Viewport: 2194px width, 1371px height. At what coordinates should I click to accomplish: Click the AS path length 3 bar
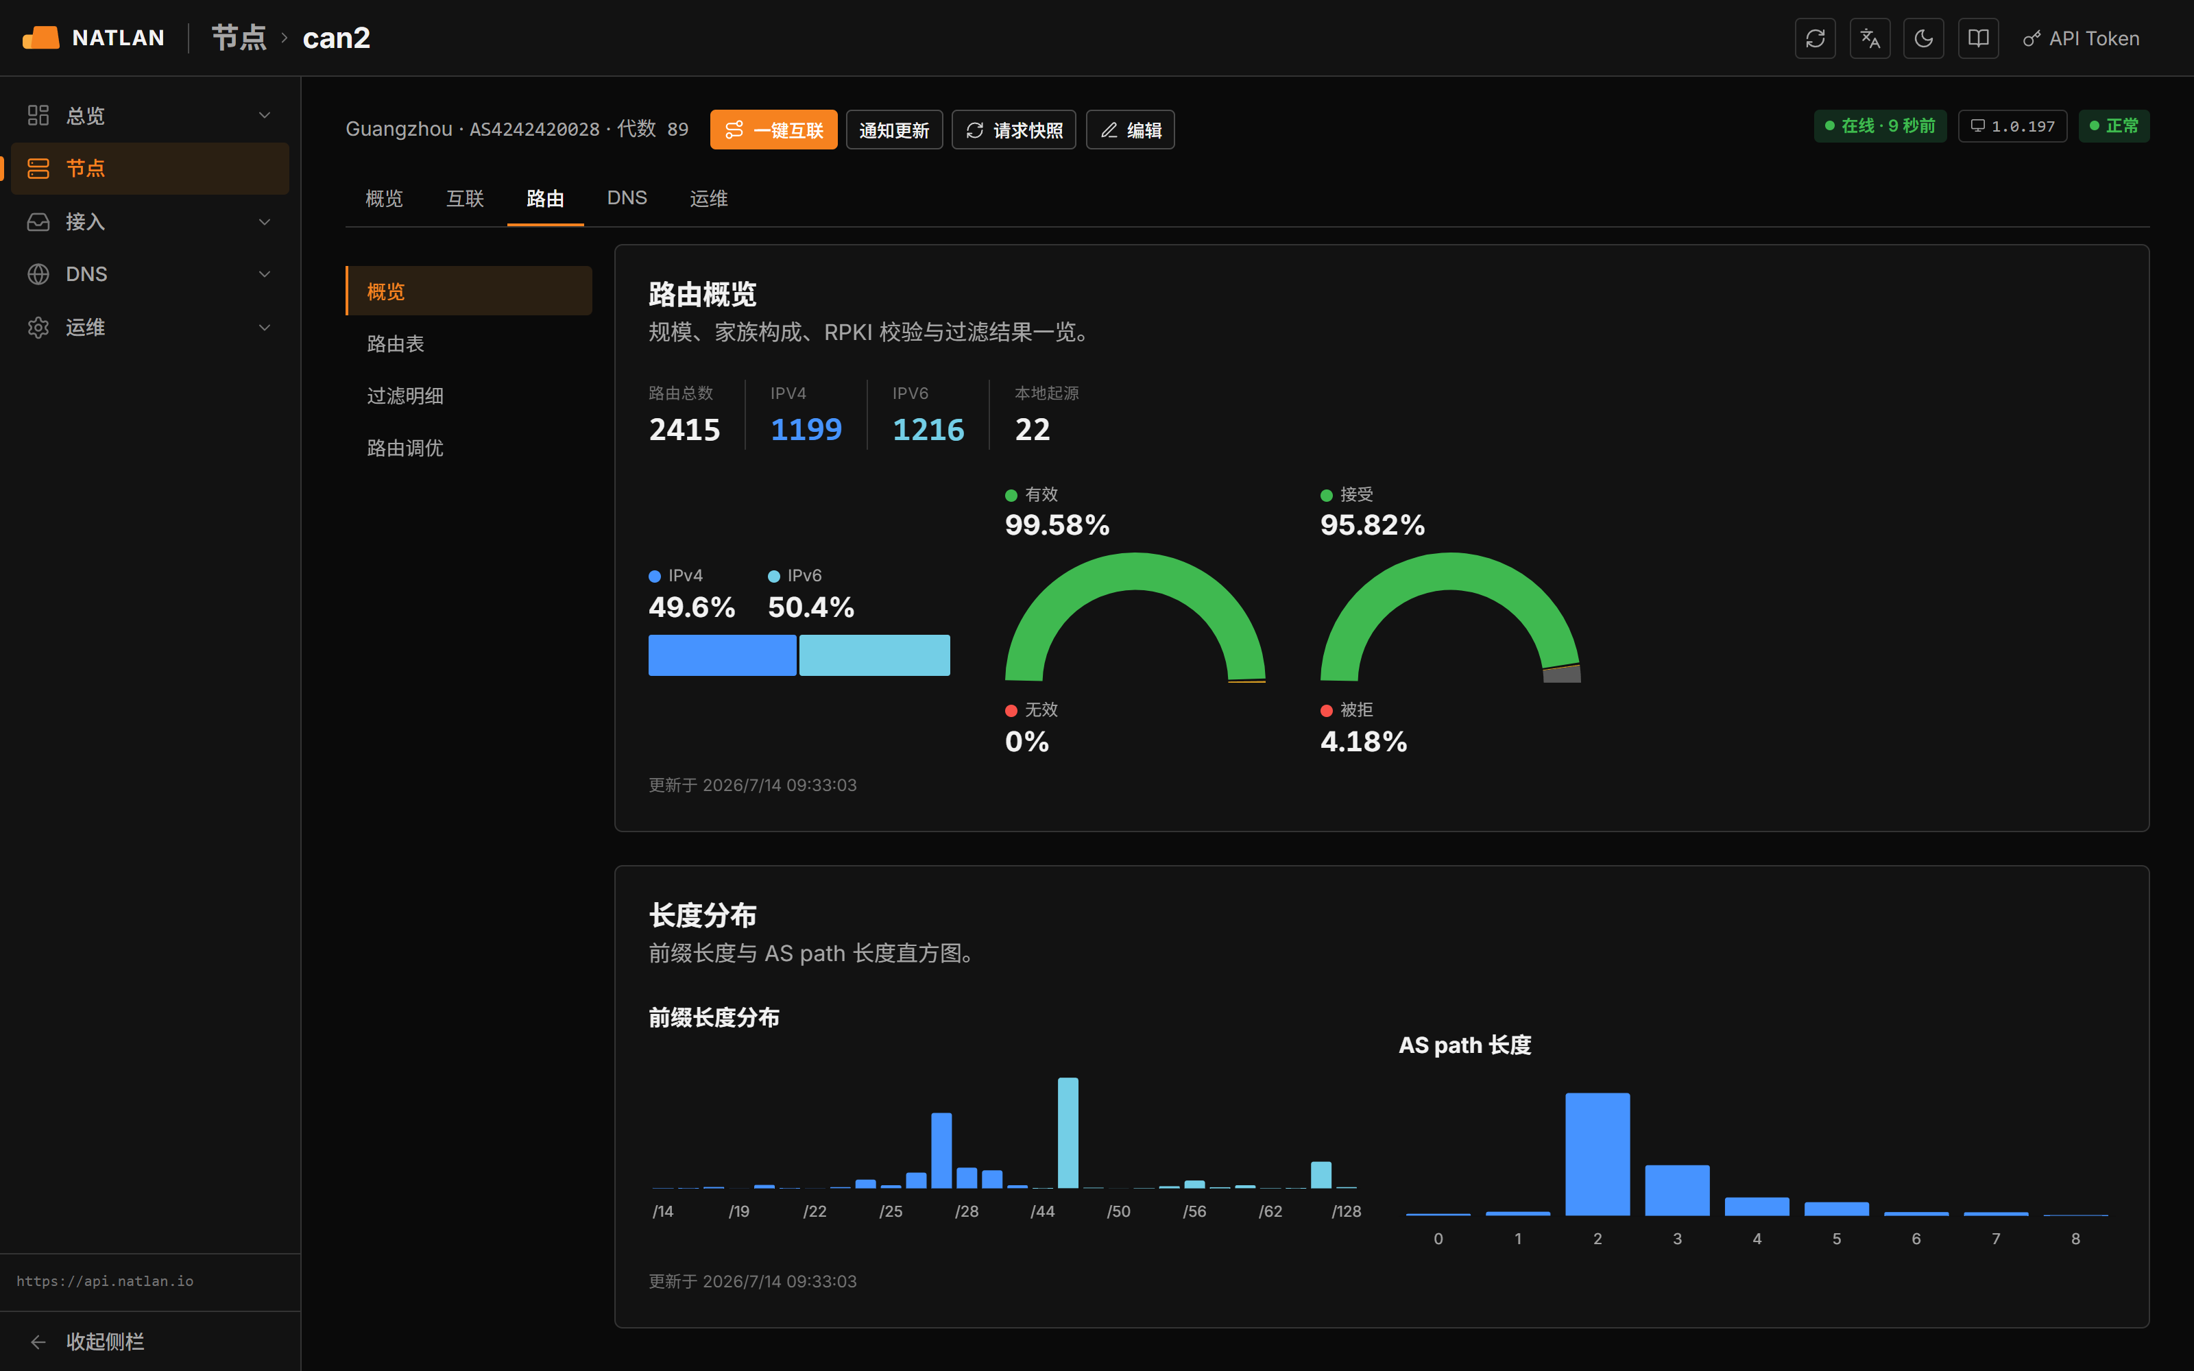(1677, 1191)
